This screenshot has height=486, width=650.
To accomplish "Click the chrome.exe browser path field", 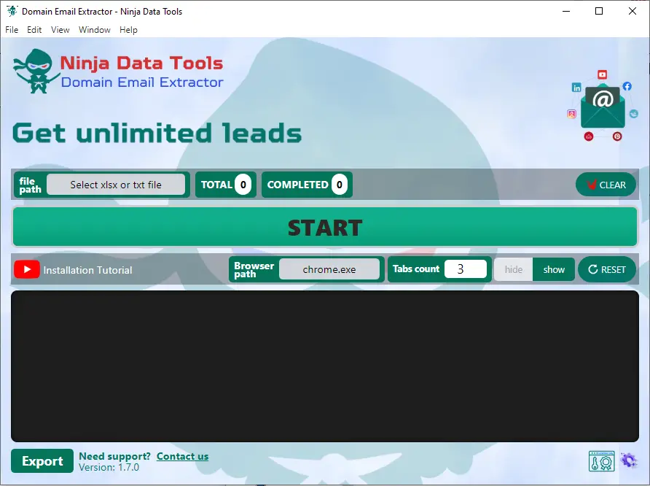I will (329, 269).
